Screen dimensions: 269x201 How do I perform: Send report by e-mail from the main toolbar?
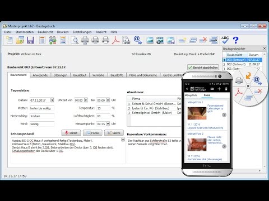click(138, 40)
